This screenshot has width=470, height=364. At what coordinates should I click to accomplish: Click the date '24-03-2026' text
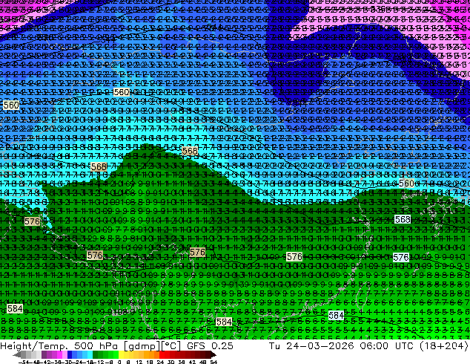point(320,345)
